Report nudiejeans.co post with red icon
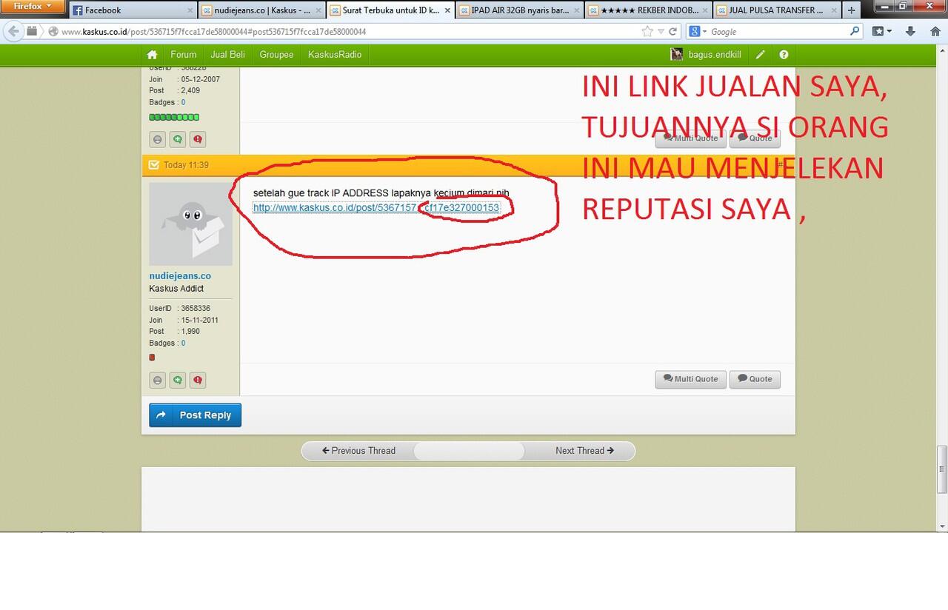 [198, 381]
